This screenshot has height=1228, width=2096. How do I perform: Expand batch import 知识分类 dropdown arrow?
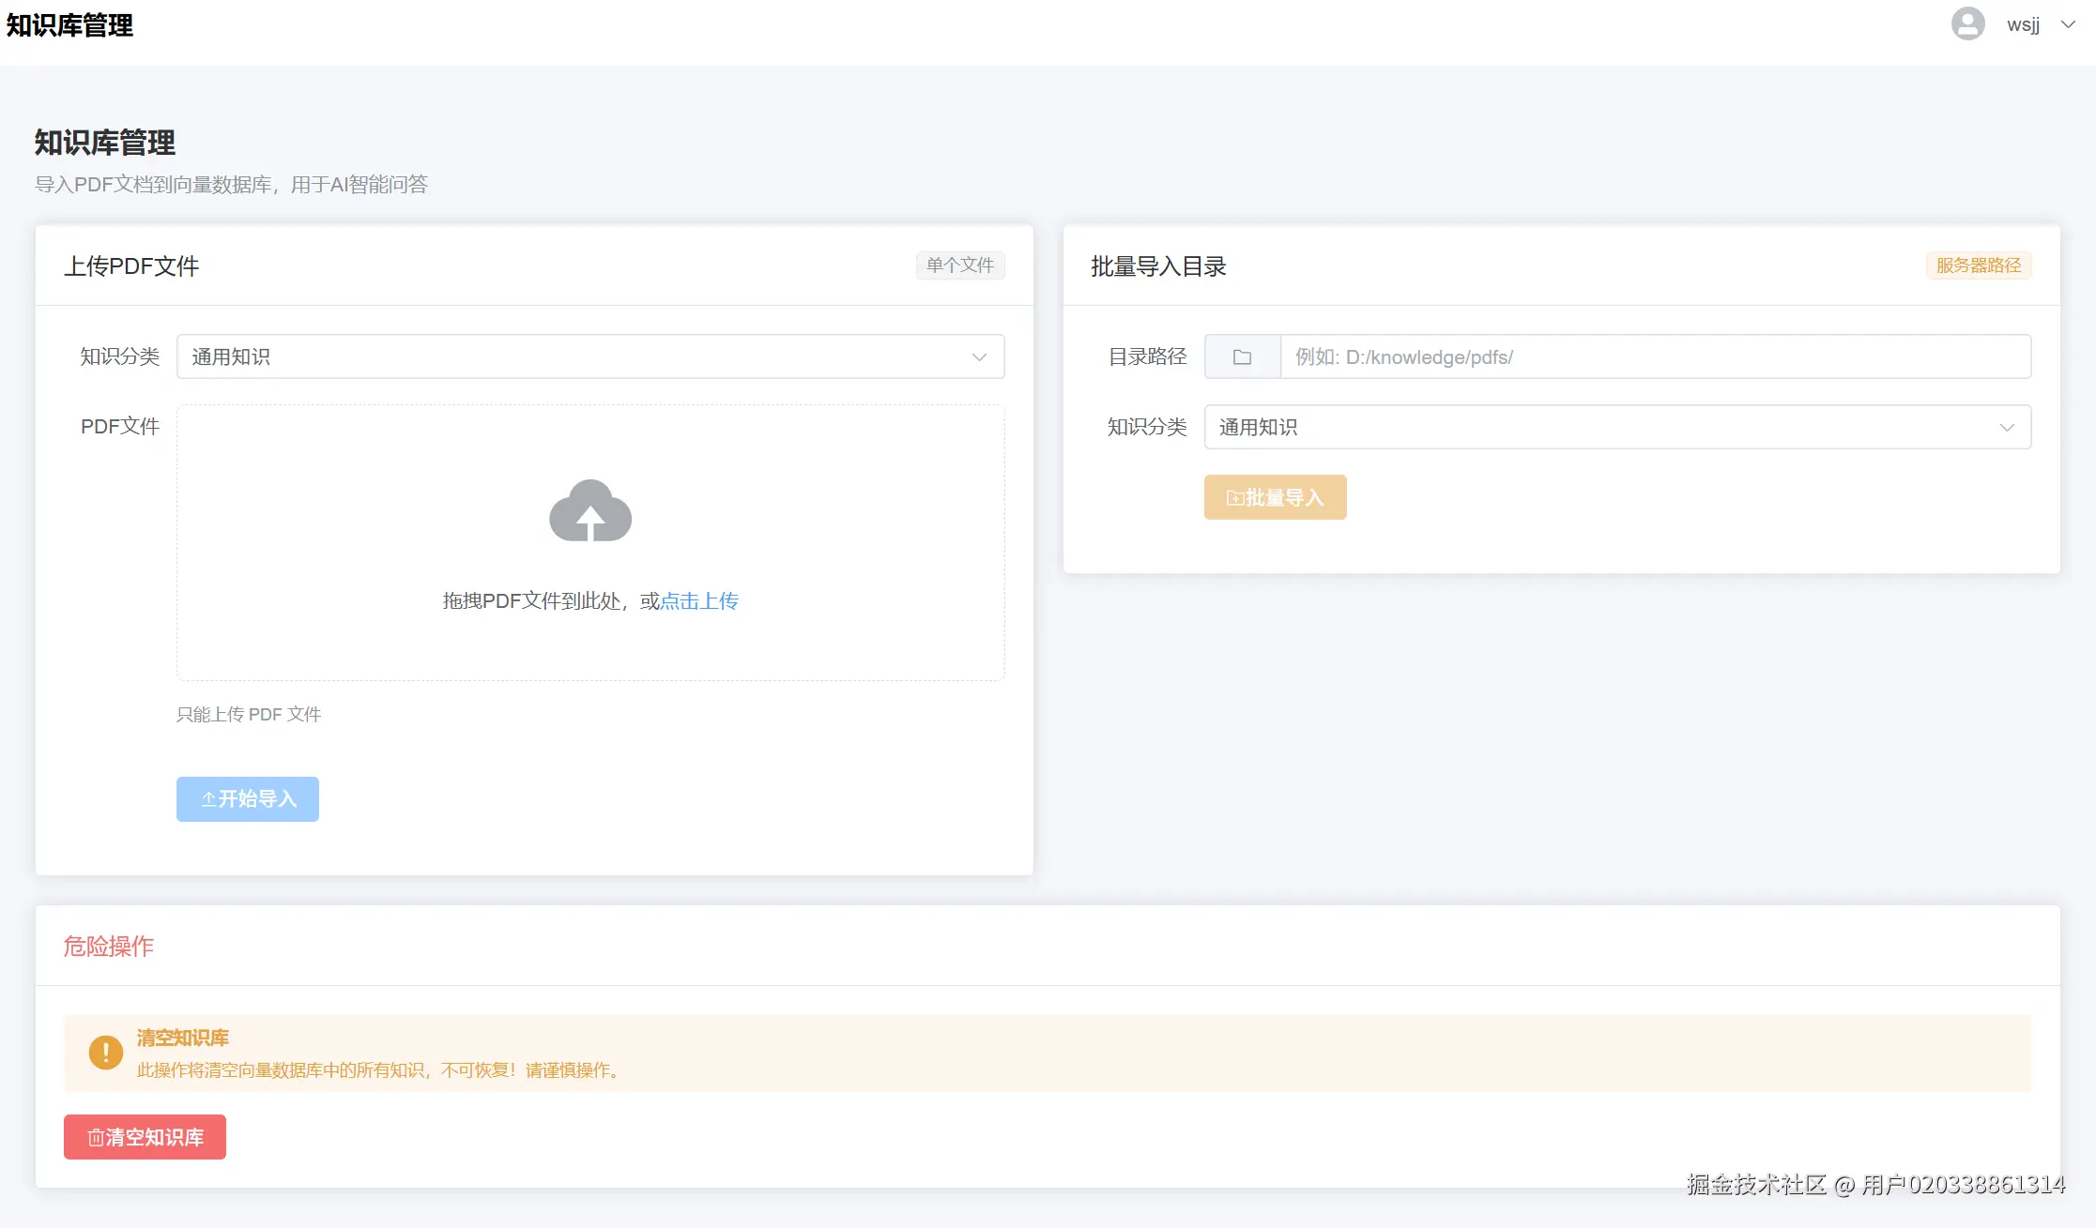point(2007,428)
